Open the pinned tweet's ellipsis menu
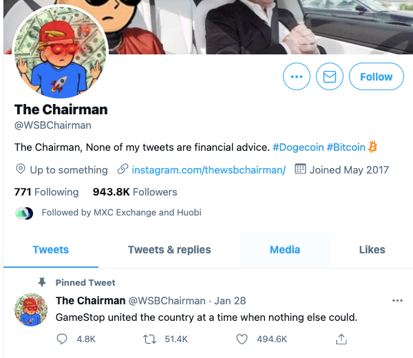This screenshot has height=358, width=413. pos(397,301)
